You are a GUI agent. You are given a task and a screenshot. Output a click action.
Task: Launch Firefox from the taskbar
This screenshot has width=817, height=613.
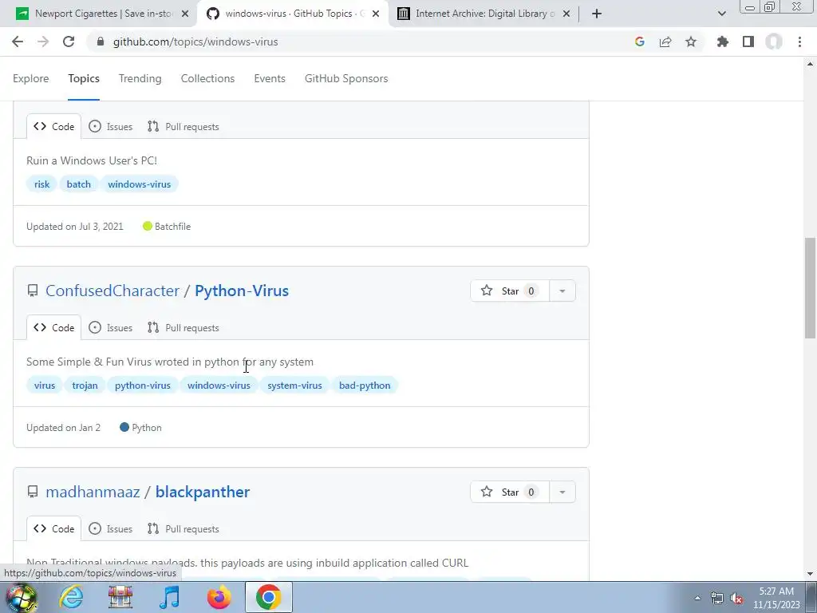click(x=219, y=597)
